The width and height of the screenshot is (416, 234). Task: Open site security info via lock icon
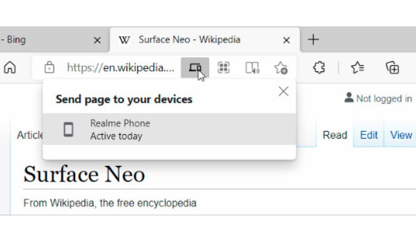[49, 68]
